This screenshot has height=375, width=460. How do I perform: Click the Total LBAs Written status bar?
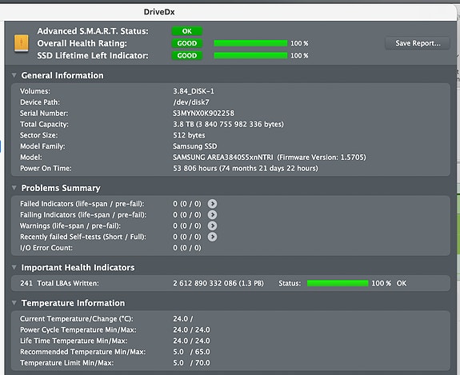tap(338, 283)
